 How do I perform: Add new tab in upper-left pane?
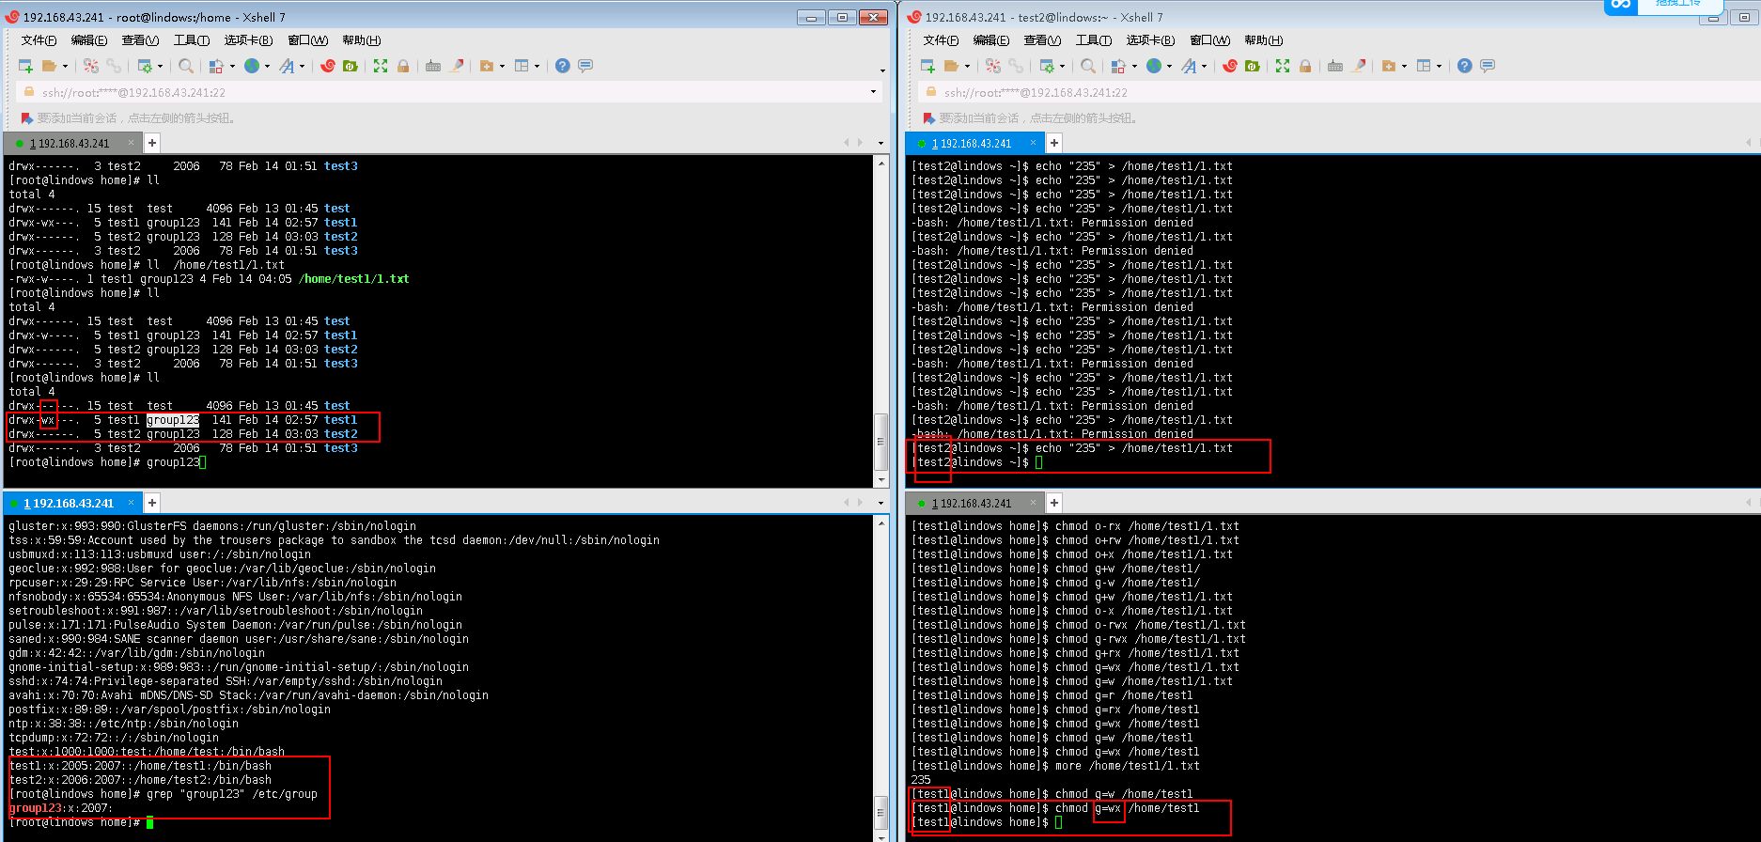(x=152, y=143)
